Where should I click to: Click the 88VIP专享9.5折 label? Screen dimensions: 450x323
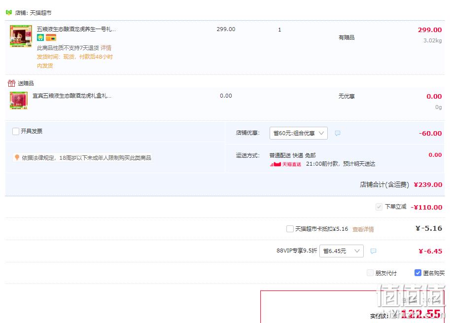coord(297,251)
